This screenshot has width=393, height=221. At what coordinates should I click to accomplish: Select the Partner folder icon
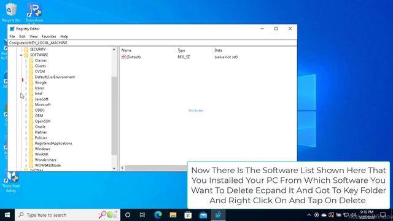pos(31,132)
